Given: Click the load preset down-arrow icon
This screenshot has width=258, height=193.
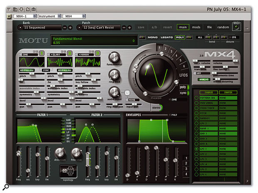Looking at the screenshot, I should pyautogui.click(x=21, y=9).
